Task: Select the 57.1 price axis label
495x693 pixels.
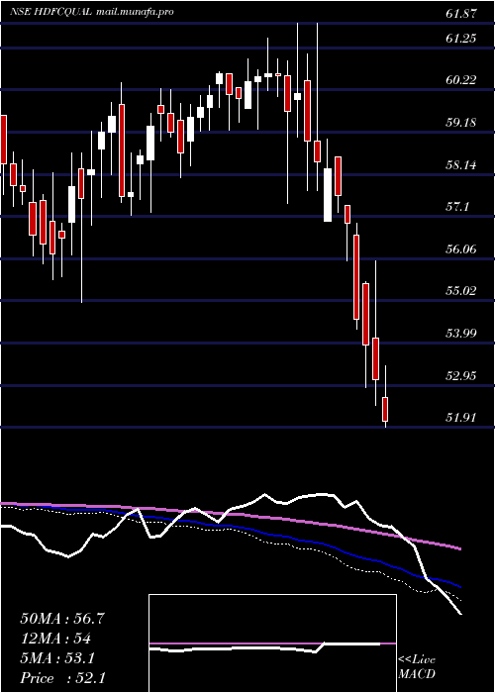Action: (x=457, y=207)
